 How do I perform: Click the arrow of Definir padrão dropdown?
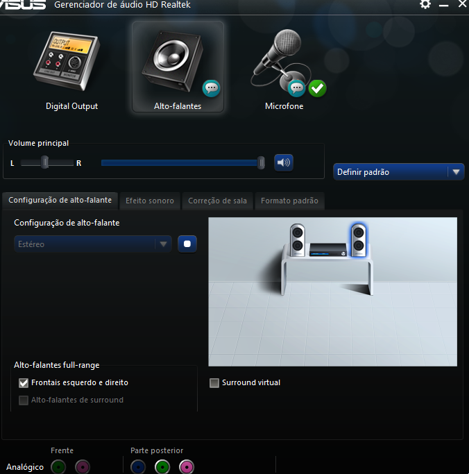[456, 172]
